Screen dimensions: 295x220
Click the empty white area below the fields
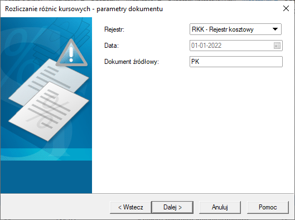coord(193,129)
